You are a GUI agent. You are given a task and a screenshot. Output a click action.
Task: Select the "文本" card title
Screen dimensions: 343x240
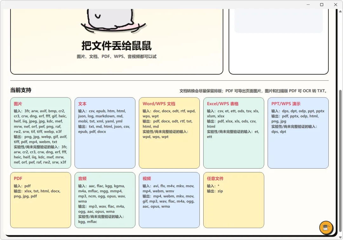click(82, 104)
